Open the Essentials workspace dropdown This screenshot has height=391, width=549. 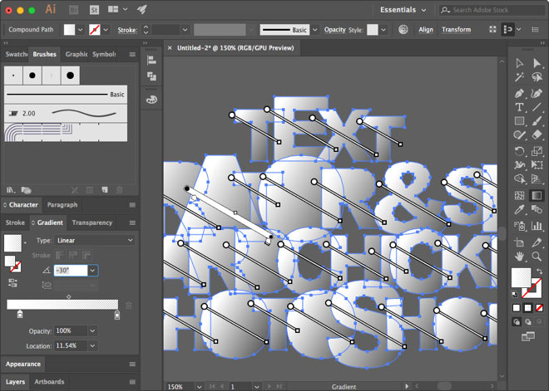tap(403, 10)
